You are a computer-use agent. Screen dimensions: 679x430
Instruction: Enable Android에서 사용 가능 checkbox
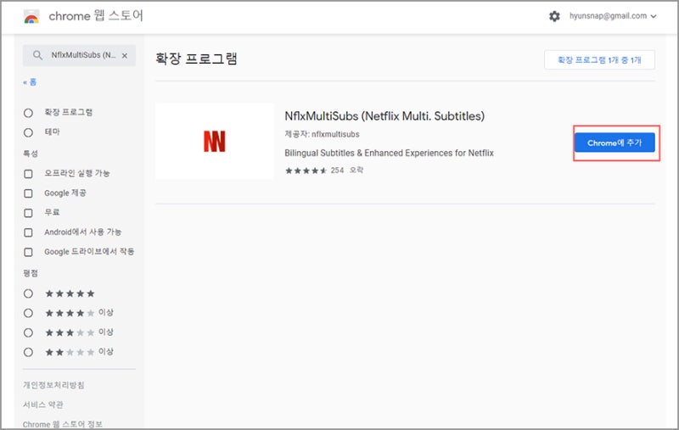(x=28, y=232)
